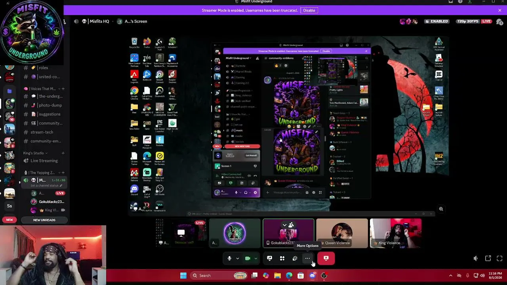507x285 pixels.
Task: Create channel in Voices That M... category
Action: [x=63, y=89]
